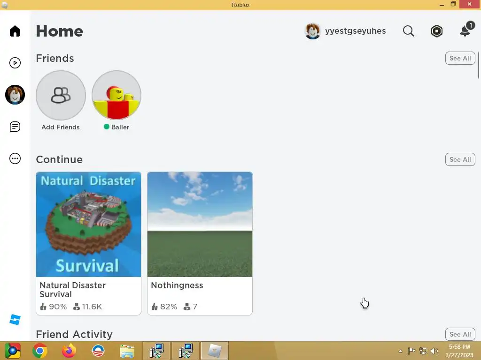Open the Robux hexagon icon
Image resolution: width=481 pixels, height=360 pixels.
[x=436, y=31]
